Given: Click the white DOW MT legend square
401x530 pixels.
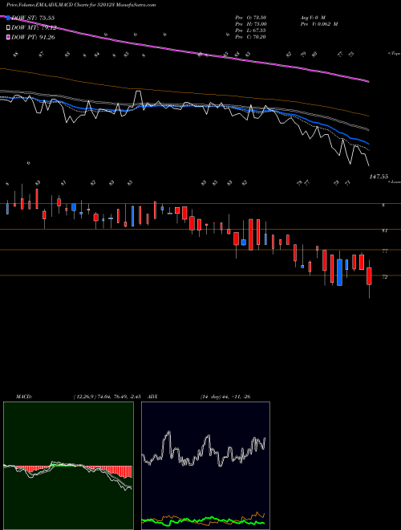Looking at the screenshot, I should (9, 28).
